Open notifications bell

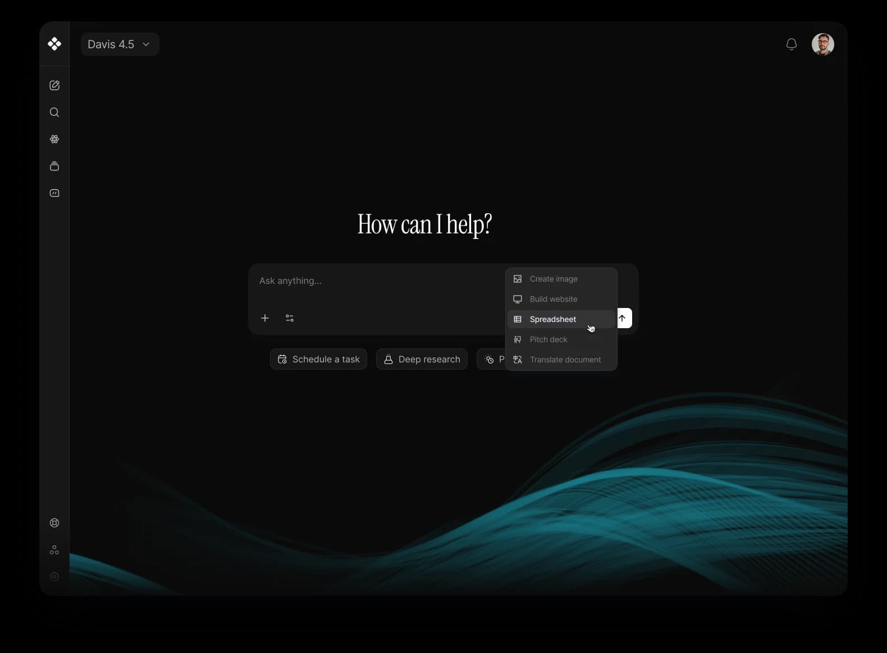[792, 44]
